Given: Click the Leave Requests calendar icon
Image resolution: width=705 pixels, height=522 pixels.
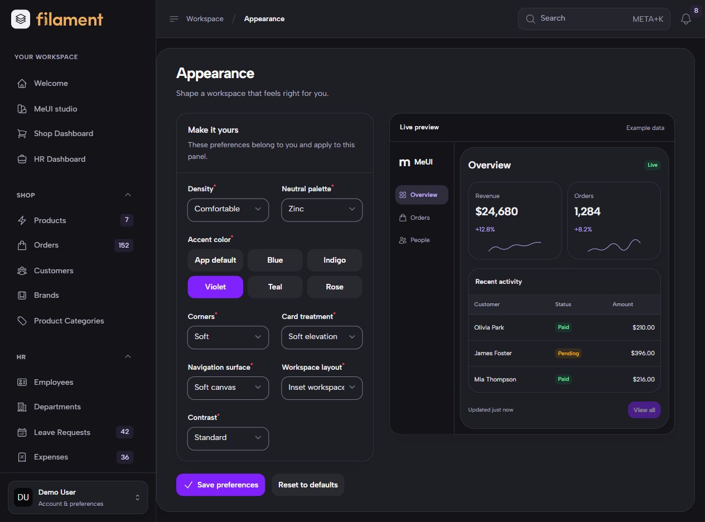Looking at the screenshot, I should 22,432.
